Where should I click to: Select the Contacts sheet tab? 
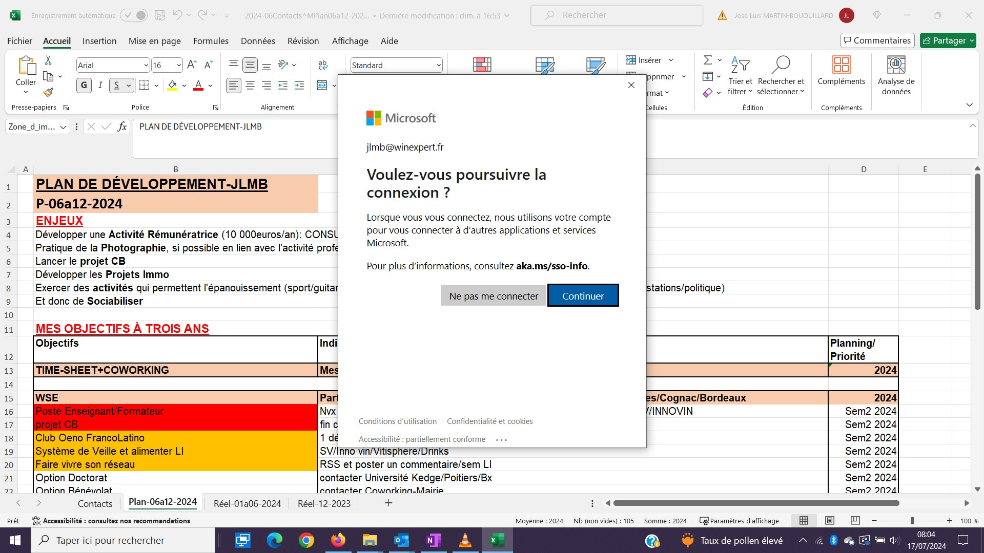point(95,503)
